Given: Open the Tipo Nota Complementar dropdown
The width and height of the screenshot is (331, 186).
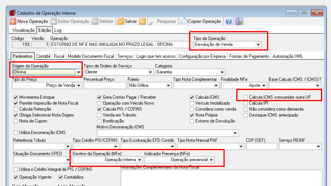Looking at the screenshot, I should coord(216,85).
